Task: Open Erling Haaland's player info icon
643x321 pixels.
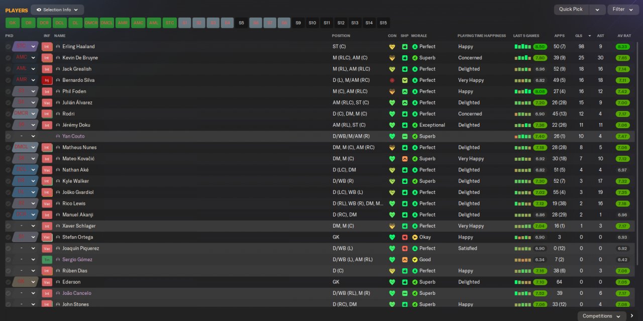Action: pyautogui.click(x=58, y=47)
